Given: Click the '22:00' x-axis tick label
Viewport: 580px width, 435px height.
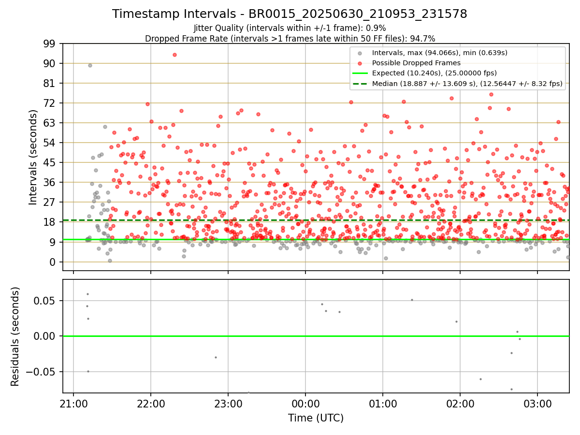Looking at the screenshot, I should [151, 403].
